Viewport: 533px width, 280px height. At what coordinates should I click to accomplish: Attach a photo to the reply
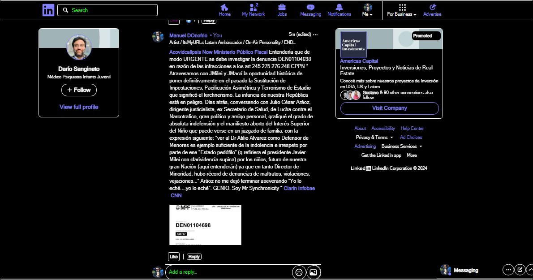[x=313, y=272]
